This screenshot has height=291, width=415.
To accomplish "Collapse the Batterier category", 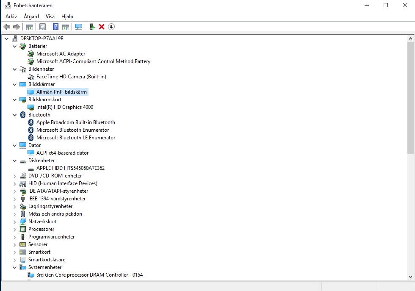I will pyautogui.click(x=14, y=46).
